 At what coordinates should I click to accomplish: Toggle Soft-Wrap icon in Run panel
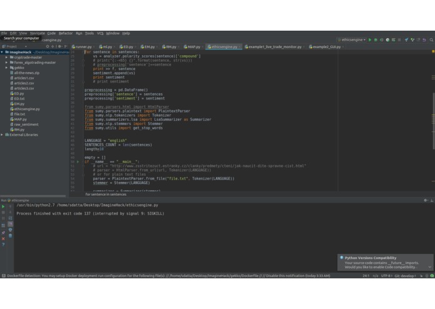coord(10,218)
